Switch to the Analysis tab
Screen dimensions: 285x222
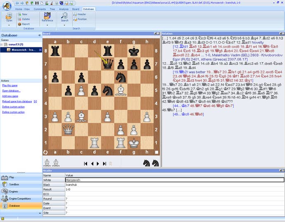point(64,9)
